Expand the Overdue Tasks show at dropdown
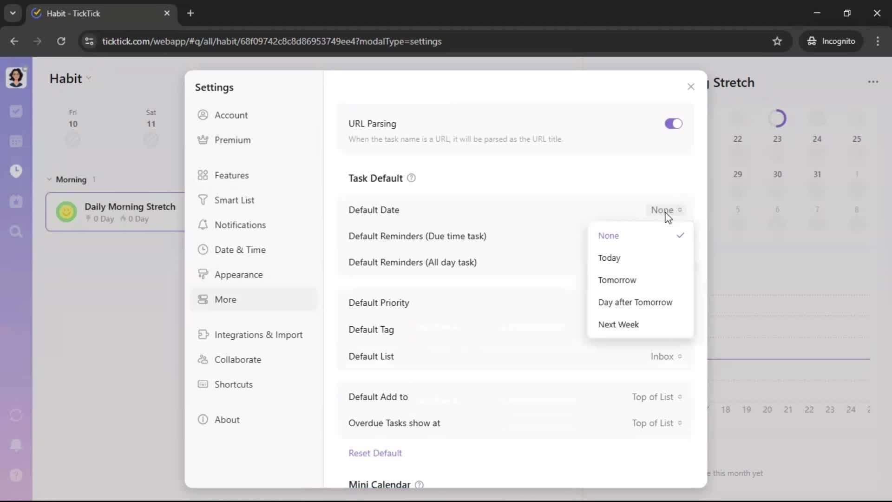This screenshot has width=892, height=502. [x=656, y=423]
